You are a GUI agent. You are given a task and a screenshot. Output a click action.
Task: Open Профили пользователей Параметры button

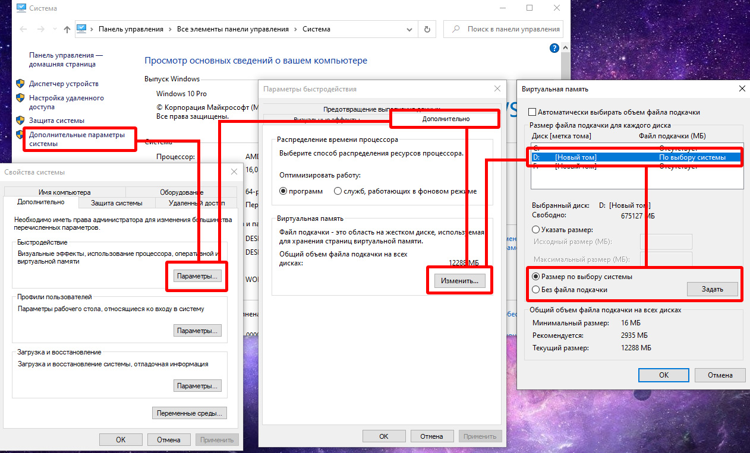coord(198,331)
